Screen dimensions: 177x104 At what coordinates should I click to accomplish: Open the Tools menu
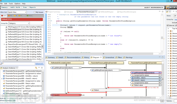click(x=11, y=4)
